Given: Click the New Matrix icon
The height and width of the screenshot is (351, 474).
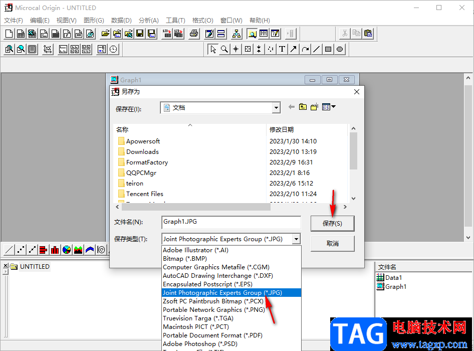Looking at the screenshot, I should (x=55, y=34).
